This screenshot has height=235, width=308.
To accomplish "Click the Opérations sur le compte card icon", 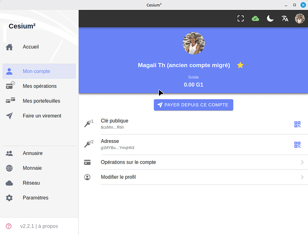I will pos(87,162).
